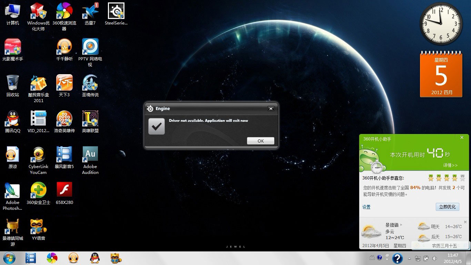The image size is (471, 265).
Task: Select the 光影魔术手 desktop icon
Action: click(13, 50)
